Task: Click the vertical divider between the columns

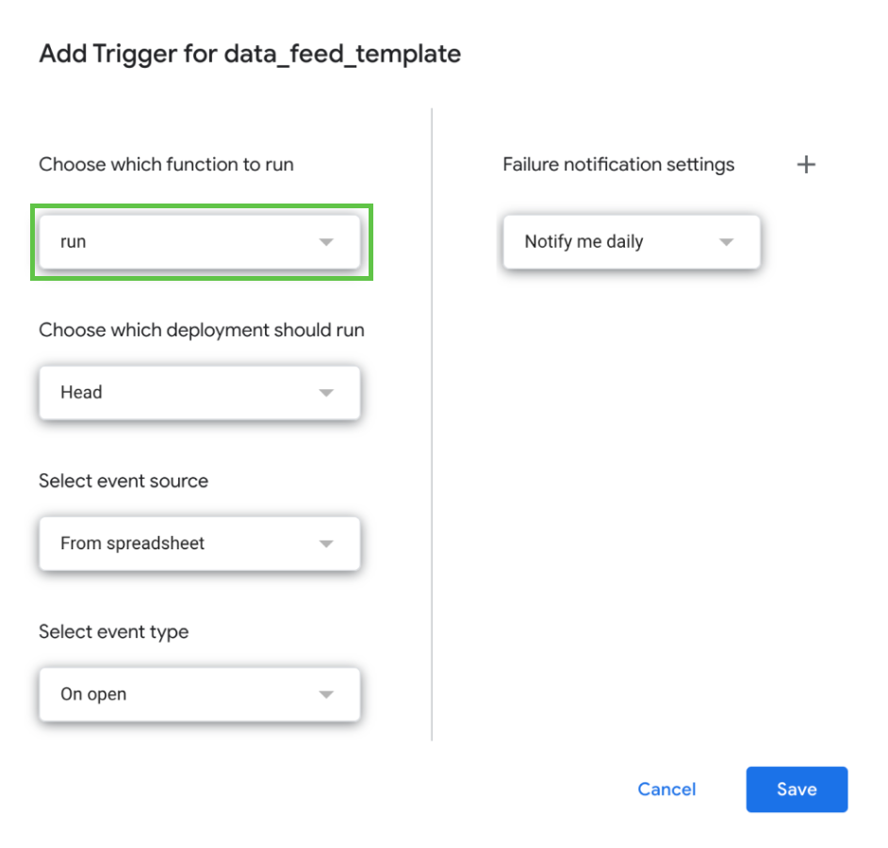Action: [x=432, y=424]
